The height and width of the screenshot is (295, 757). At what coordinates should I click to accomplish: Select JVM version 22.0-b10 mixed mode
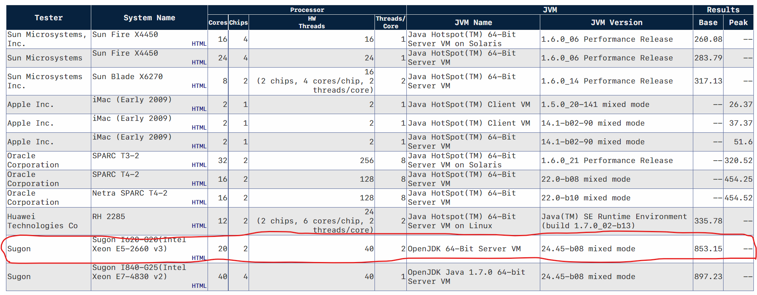(x=586, y=198)
